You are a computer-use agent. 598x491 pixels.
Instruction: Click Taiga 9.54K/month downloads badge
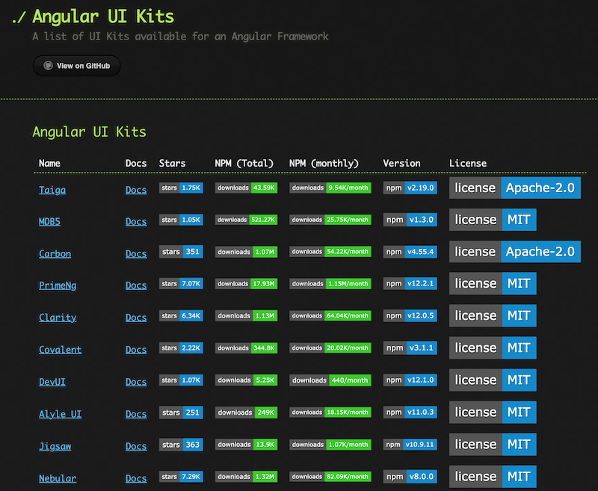point(330,188)
